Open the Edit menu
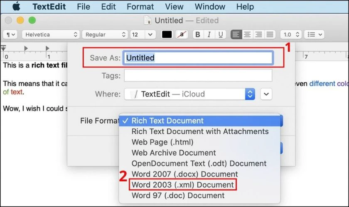349x207 pixels. [108, 7]
